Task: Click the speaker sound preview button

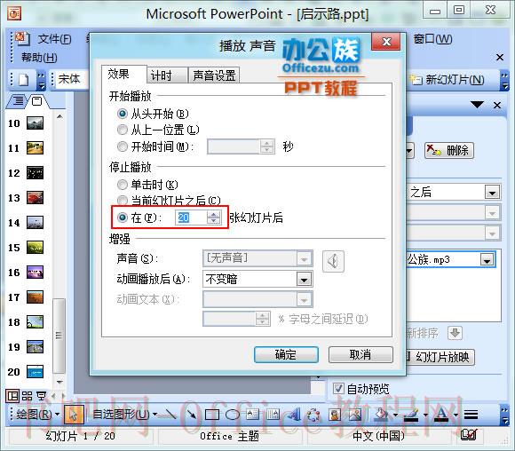Action: tap(333, 262)
